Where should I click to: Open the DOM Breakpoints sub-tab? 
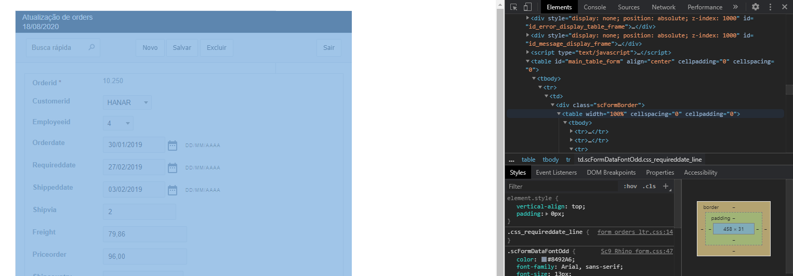(611, 173)
